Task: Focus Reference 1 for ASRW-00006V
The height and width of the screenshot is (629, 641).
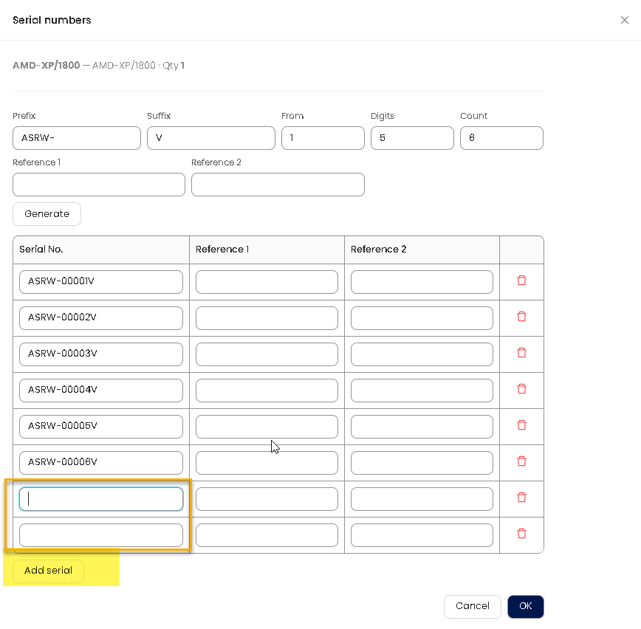Action: click(x=267, y=463)
